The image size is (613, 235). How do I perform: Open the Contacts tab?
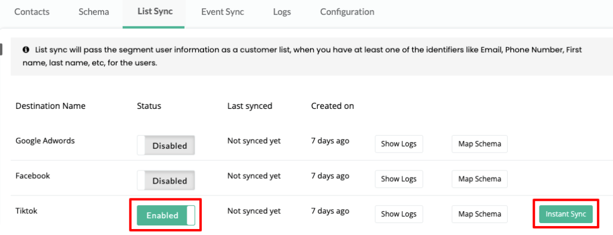click(32, 12)
